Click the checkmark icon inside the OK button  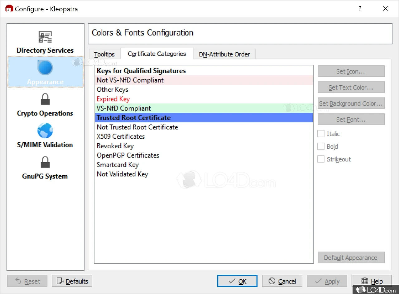pos(232,281)
